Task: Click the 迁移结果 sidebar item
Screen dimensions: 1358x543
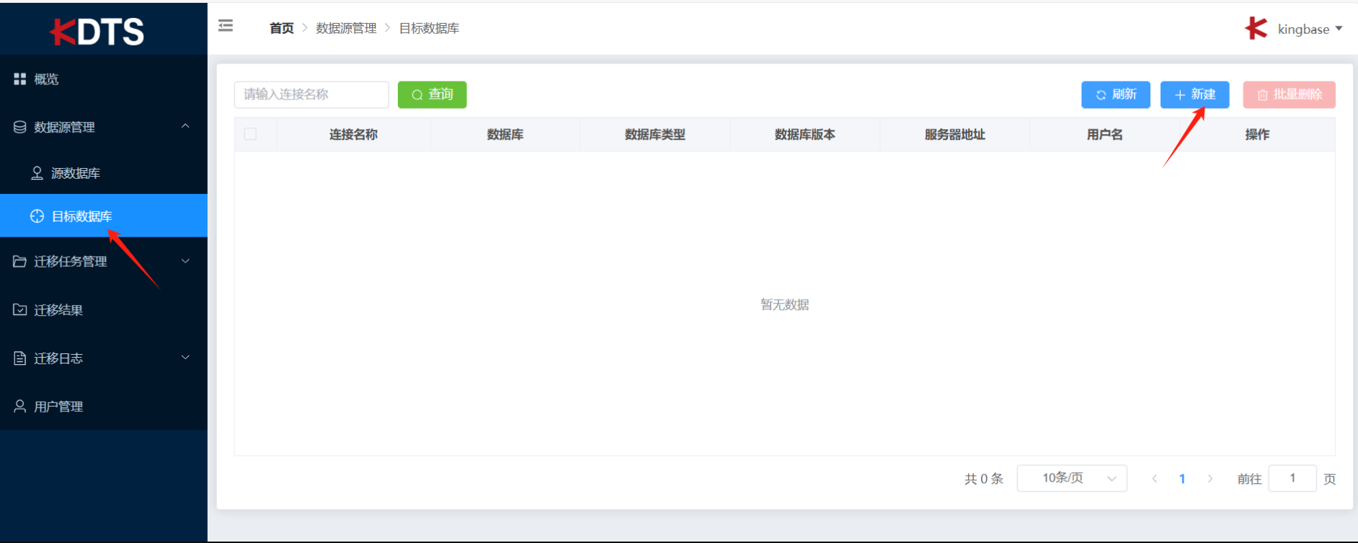Action: (58, 310)
